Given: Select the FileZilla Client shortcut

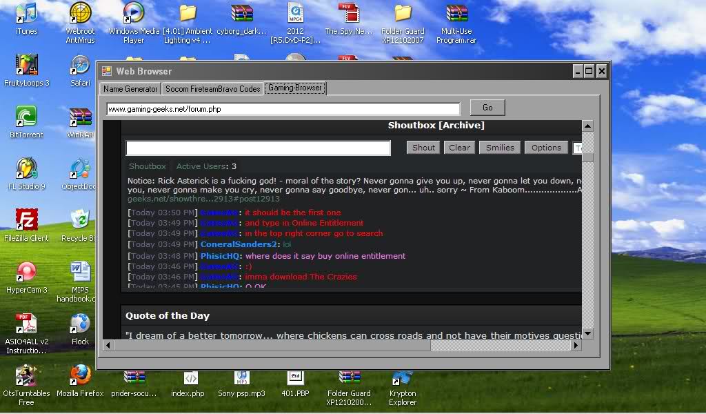Looking at the screenshot, I should coord(27,225).
